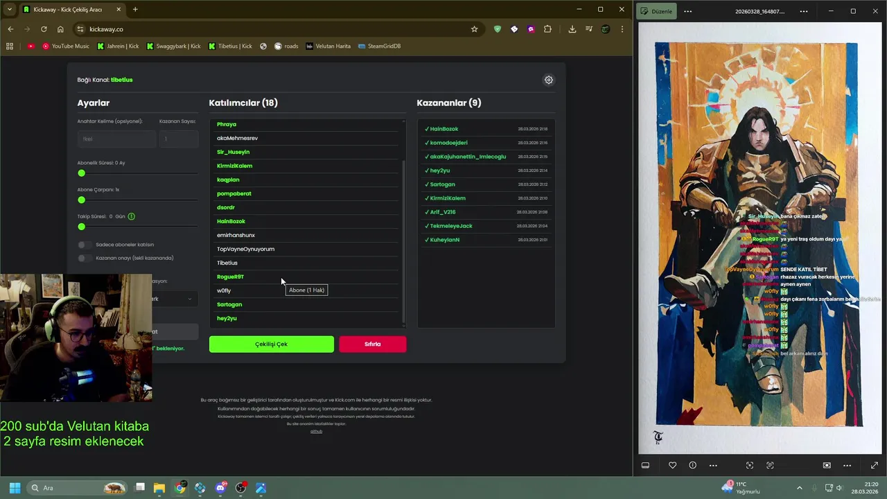This screenshot has height=499, width=887.
Task: Click the green Çekilişi Çek button
Action: 272,344
